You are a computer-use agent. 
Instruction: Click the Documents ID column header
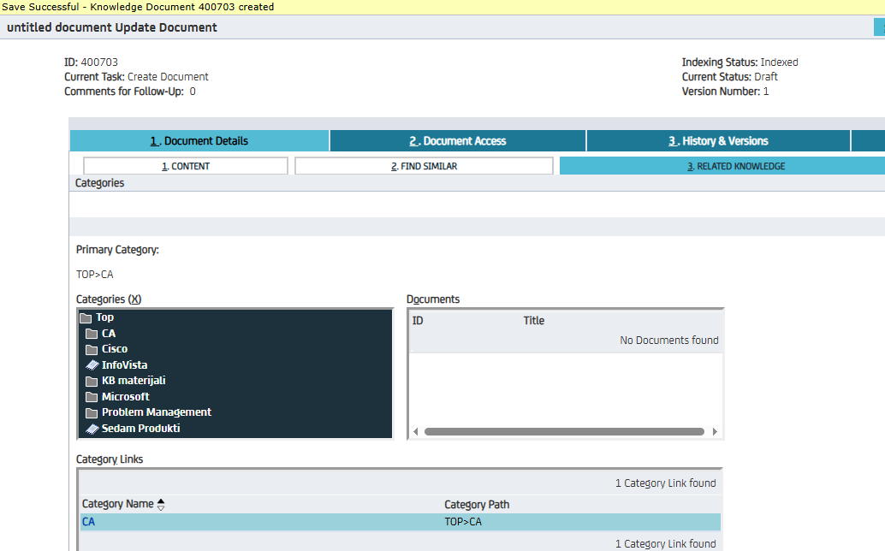pyautogui.click(x=418, y=320)
